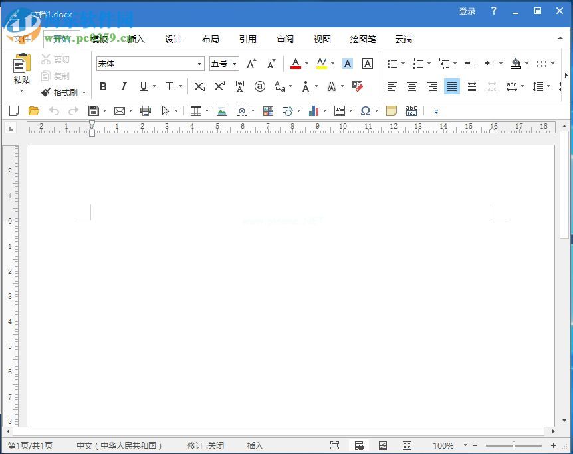The height and width of the screenshot is (454, 573).
Task: Apply subscript formatting
Action: 200,86
